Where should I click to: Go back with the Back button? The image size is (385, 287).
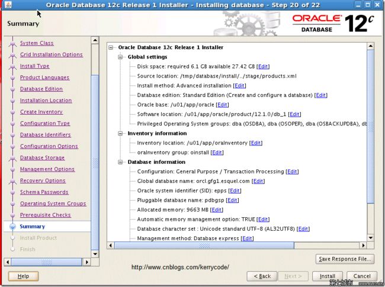(x=262, y=276)
